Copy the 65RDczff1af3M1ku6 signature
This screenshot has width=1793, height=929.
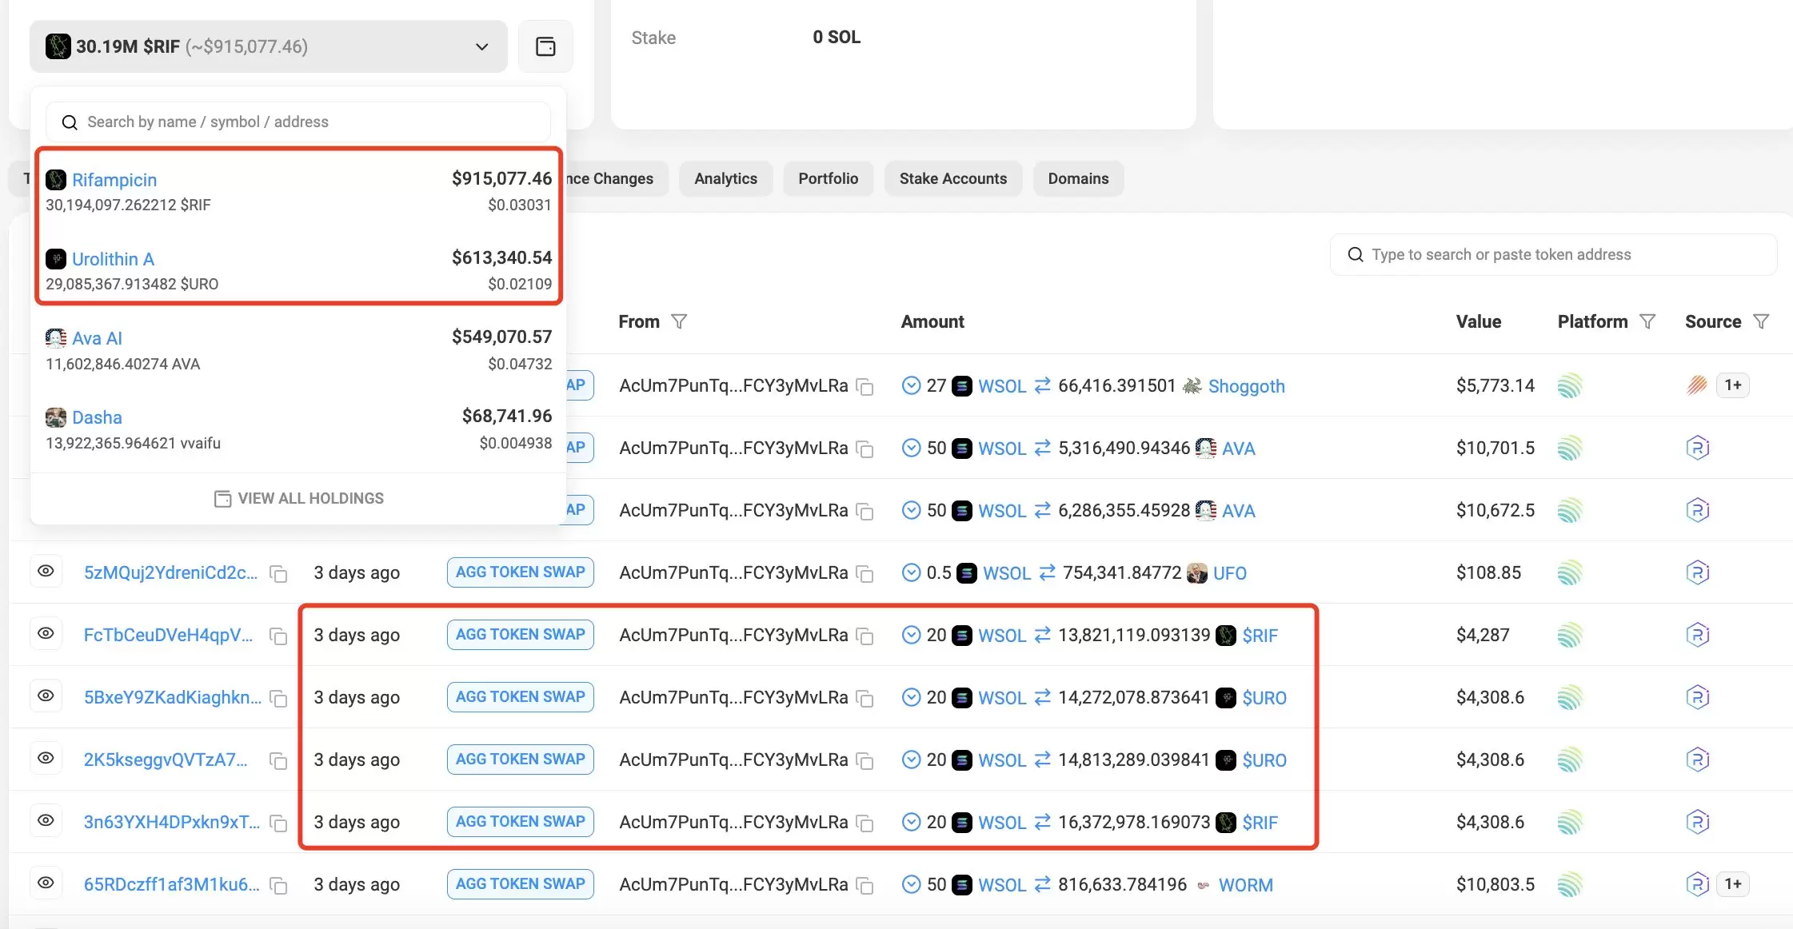click(278, 886)
